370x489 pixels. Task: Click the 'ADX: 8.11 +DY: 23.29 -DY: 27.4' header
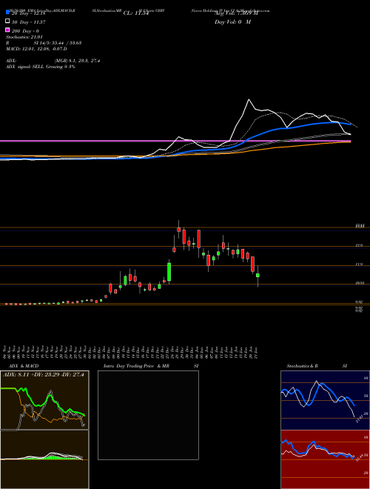pyautogui.click(x=45, y=375)
